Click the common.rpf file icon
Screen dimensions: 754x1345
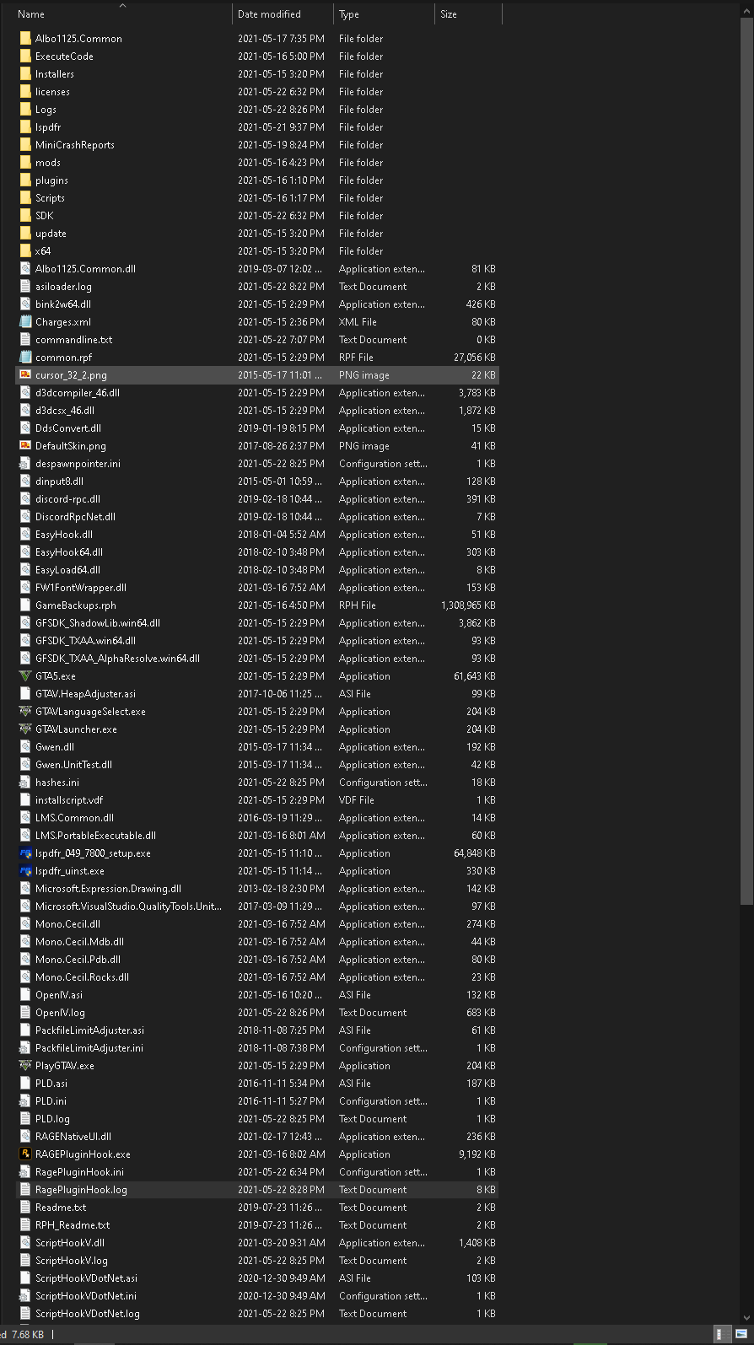tap(25, 358)
